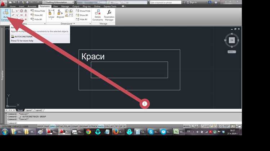Toggle 3DOSNAP in status bar

click(x=84, y=127)
